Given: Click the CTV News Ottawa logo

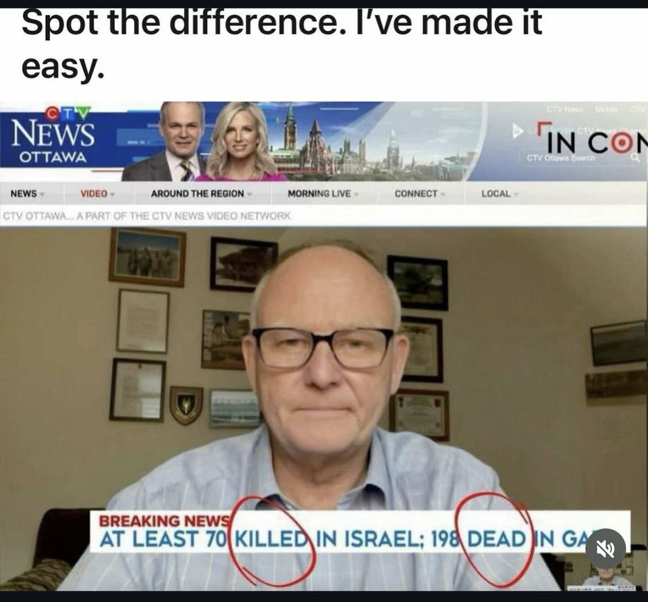Looking at the screenshot, I should click(x=53, y=135).
